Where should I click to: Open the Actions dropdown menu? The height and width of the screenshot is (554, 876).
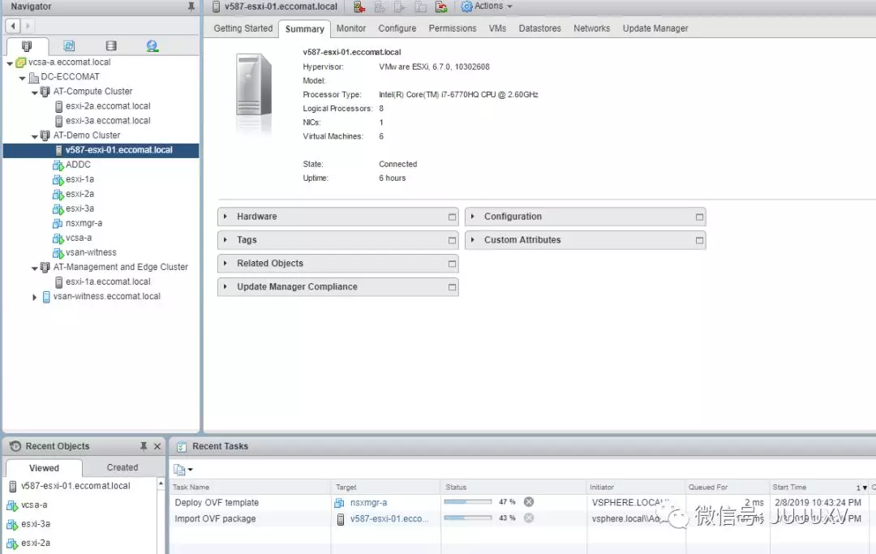click(487, 6)
